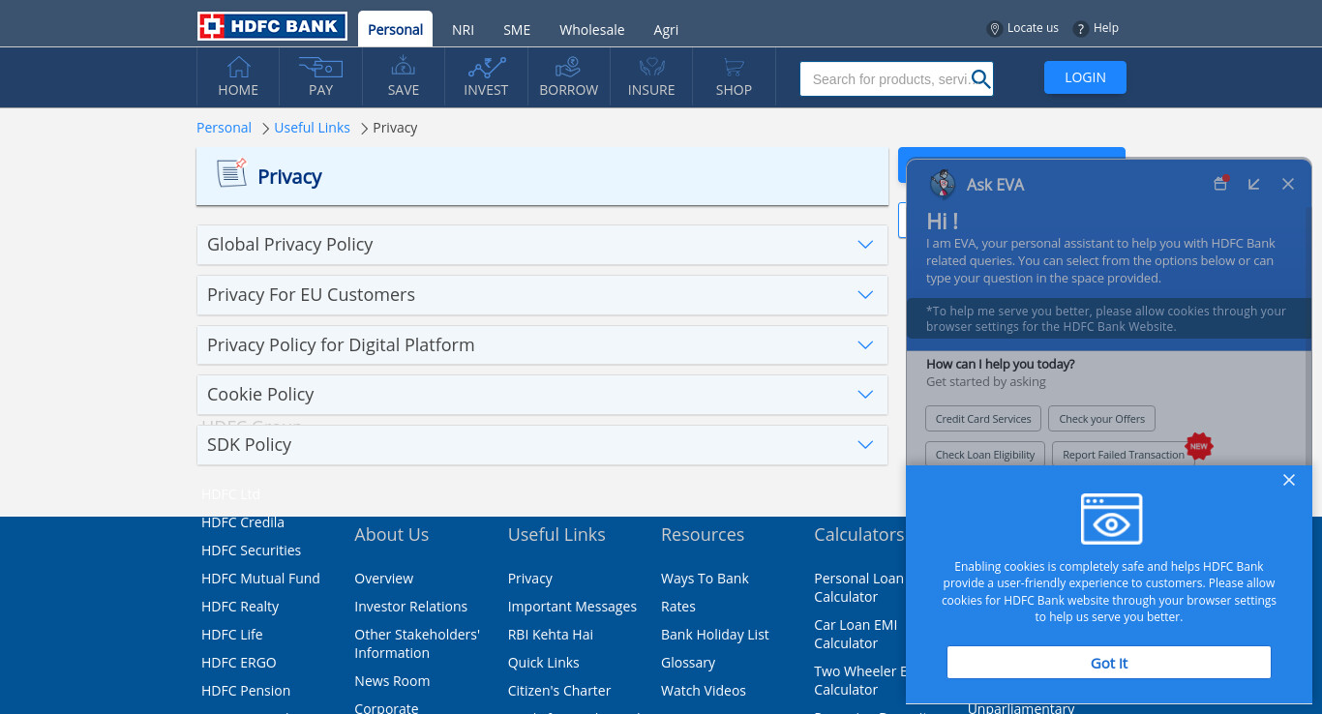Viewport: 1322px width, 714px height.
Task: Open News Room footer link
Action: point(392,681)
